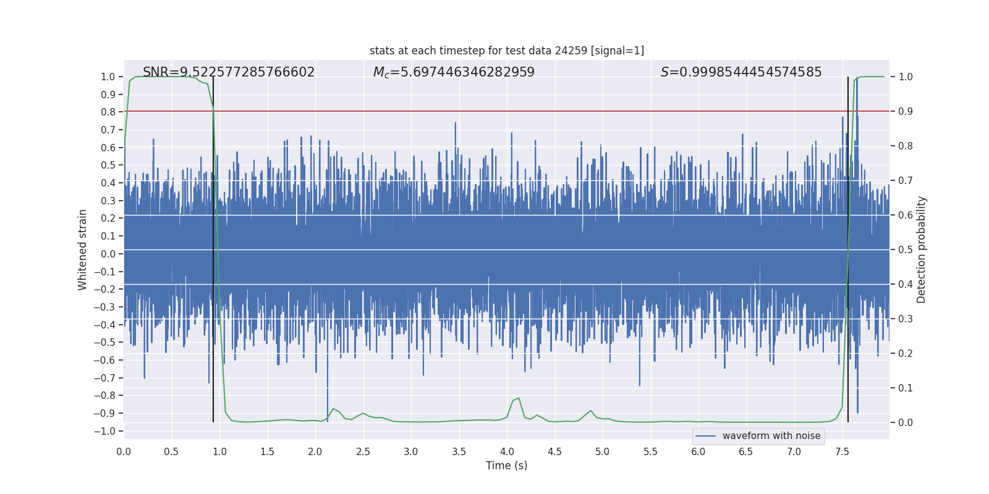Select the S=0.9998 score annotation
The height and width of the screenshot is (494, 989).
point(741,72)
